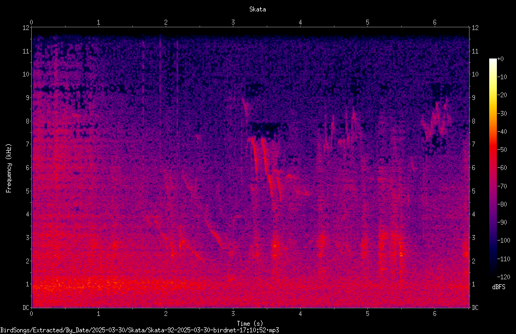This screenshot has height=334, width=516.
Task: Click "4" on the bottom time axis
Action: pyautogui.click(x=301, y=314)
